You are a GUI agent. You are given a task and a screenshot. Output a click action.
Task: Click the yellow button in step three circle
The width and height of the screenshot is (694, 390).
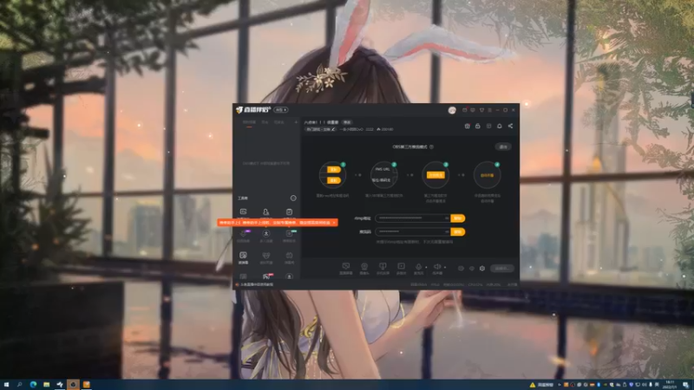pyautogui.click(x=435, y=175)
